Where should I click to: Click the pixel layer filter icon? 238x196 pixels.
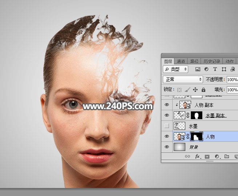198,69
